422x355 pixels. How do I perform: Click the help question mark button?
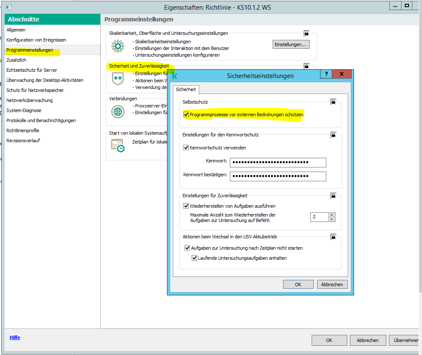[x=326, y=74]
